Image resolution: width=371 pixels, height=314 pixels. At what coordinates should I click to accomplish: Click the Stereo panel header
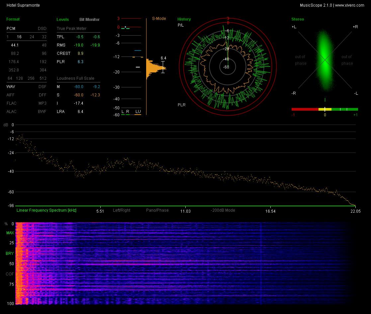pyautogui.click(x=298, y=19)
